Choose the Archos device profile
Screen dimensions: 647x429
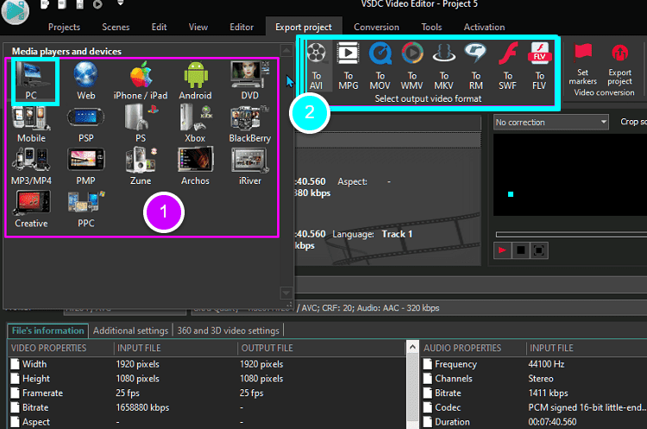[x=195, y=166]
